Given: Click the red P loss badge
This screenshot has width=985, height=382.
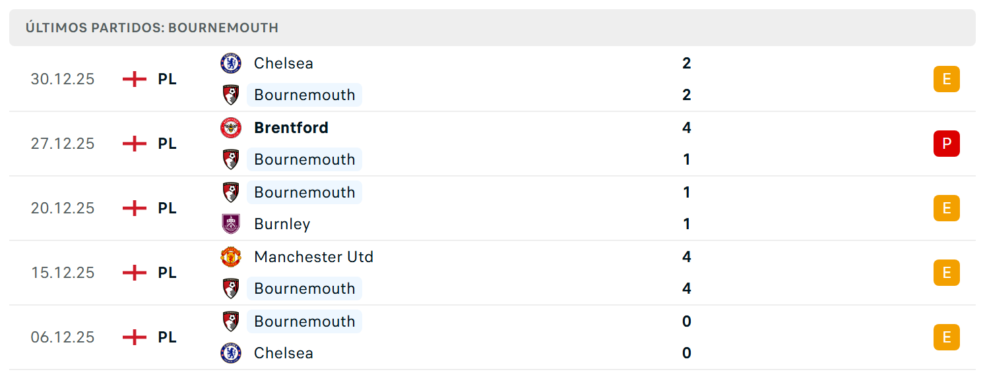Looking at the screenshot, I should 947,144.
